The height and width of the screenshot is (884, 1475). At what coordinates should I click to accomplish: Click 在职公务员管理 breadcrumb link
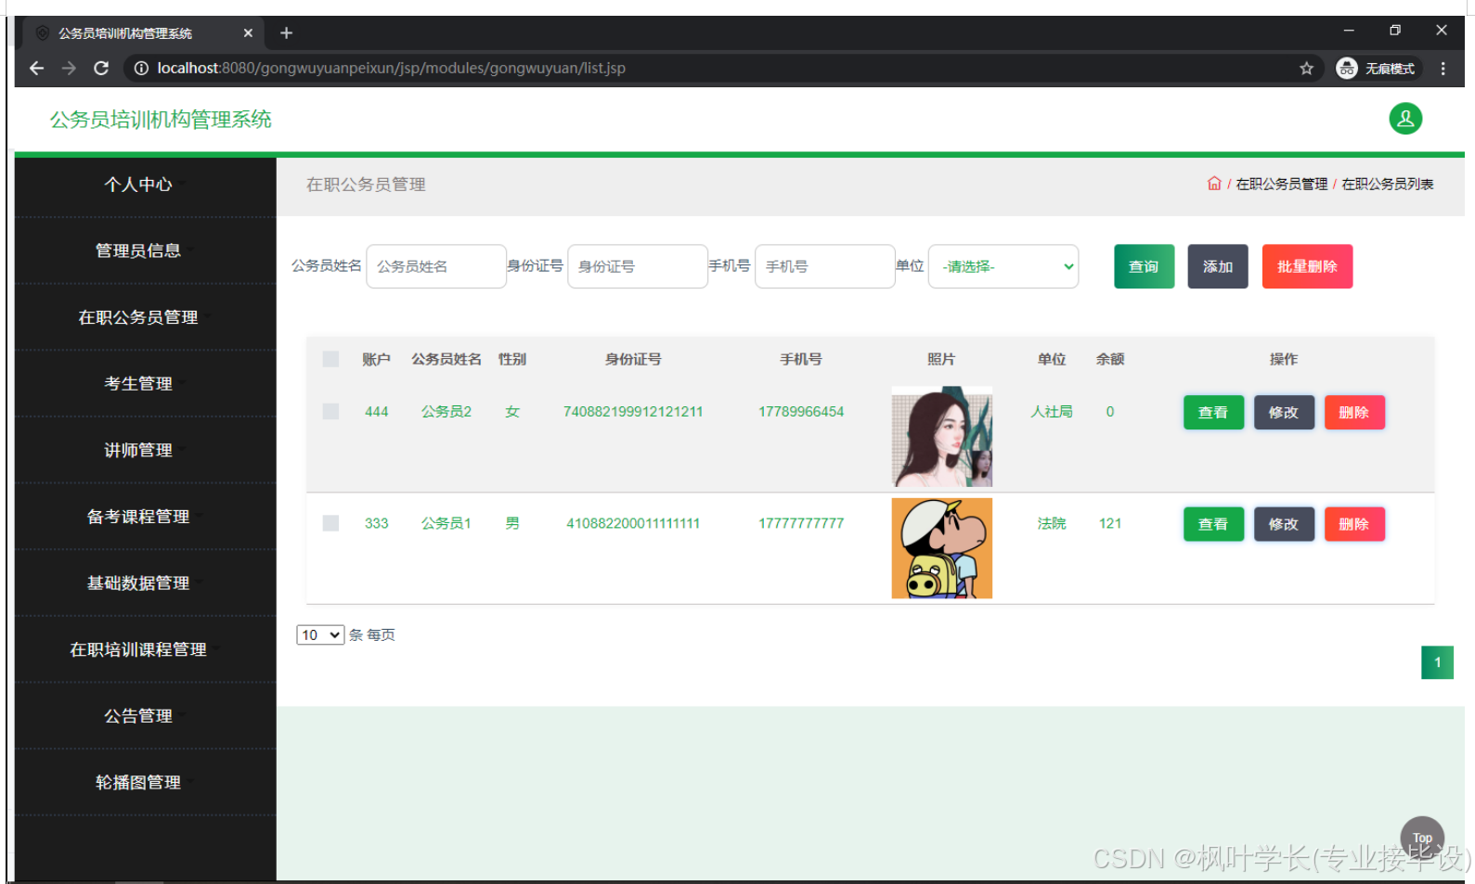click(1281, 185)
